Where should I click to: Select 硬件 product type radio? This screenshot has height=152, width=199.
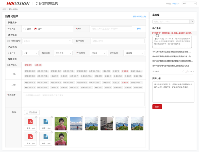(25, 29)
